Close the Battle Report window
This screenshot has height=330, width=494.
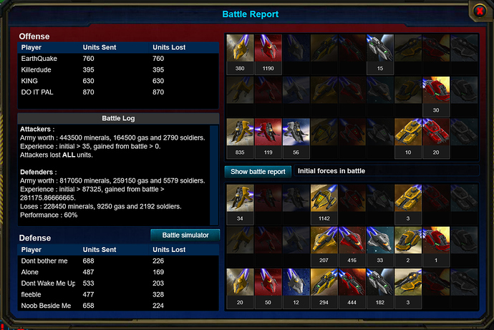(x=480, y=11)
